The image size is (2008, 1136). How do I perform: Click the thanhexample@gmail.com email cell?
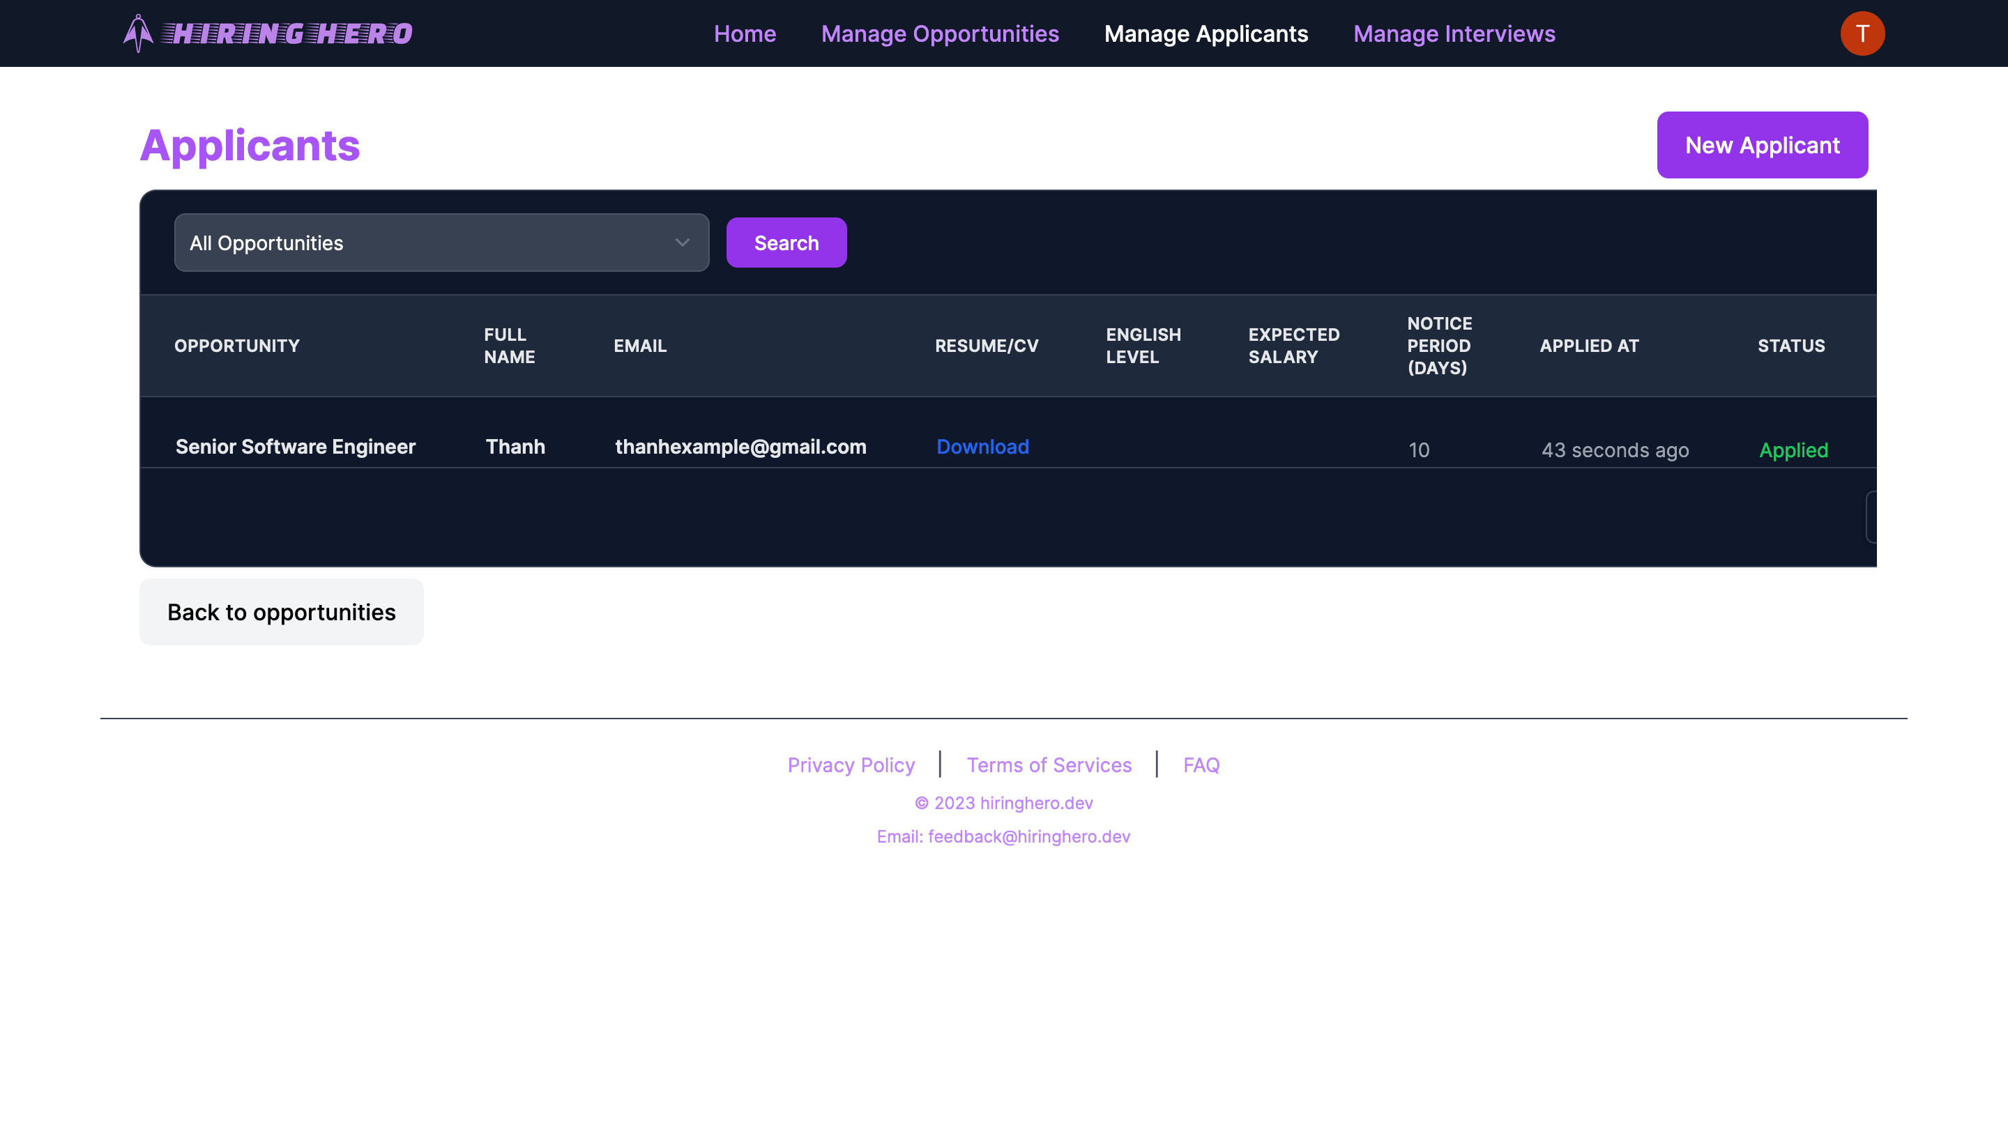pos(740,446)
